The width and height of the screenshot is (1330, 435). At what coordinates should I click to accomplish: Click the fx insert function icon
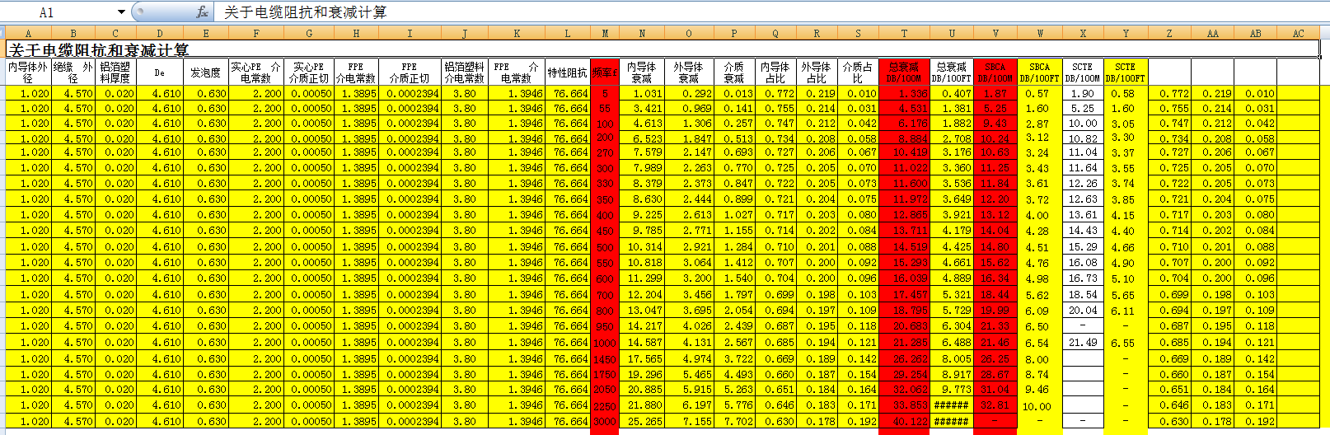click(x=202, y=12)
